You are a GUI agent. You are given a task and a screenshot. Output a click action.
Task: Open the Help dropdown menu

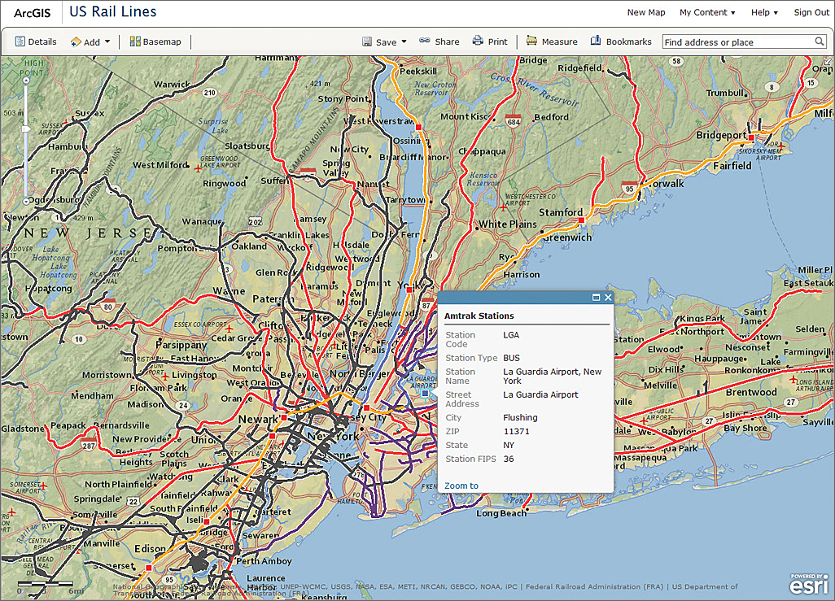pos(764,12)
